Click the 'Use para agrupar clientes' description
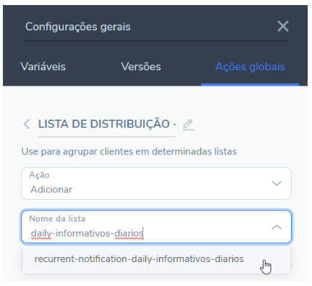 coord(129,151)
